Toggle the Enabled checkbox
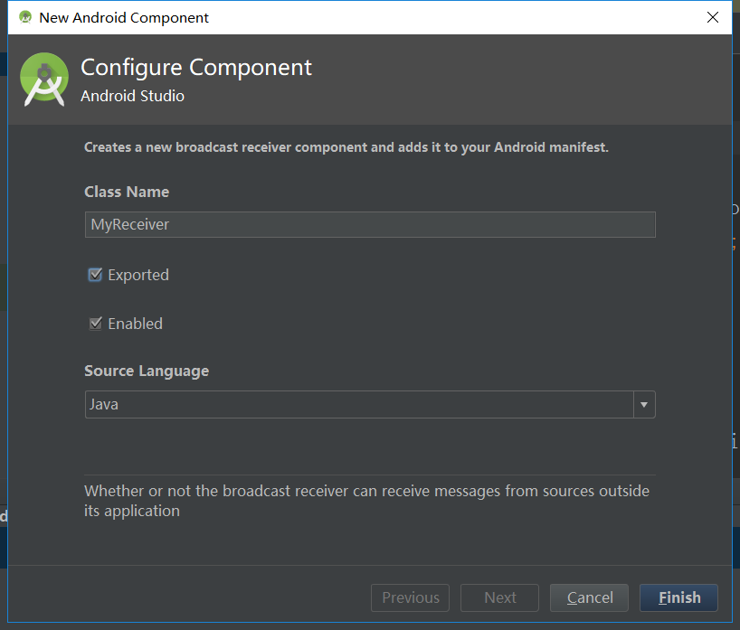This screenshot has width=740, height=630. click(95, 324)
